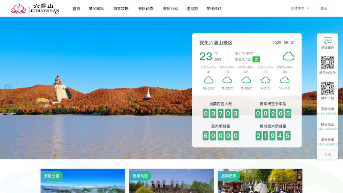The image size is (343, 193).
Task: Open the 旅游资讯 card thumbnail
Action: pyautogui.click(x=260, y=181)
